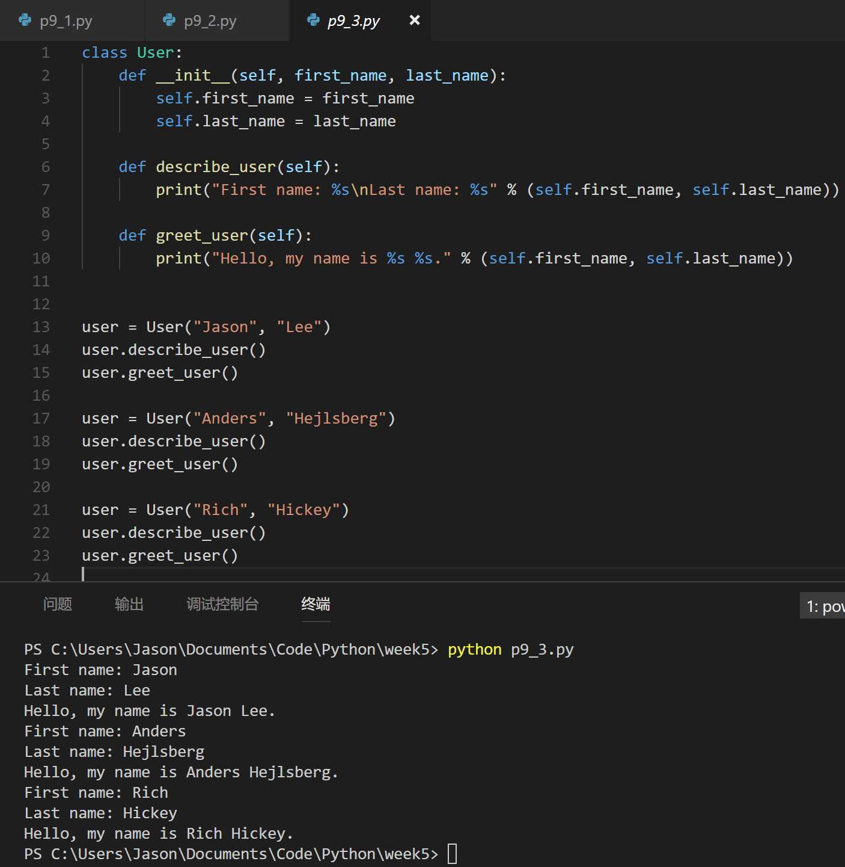Open the terminal selector dropdown '1: pow'

click(822, 606)
